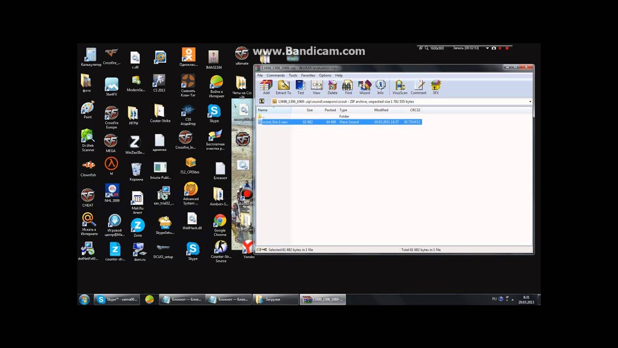This screenshot has width=618, height=348.
Task: Click the Bandicam recording dropdown arrow
Action: pos(487,48)
